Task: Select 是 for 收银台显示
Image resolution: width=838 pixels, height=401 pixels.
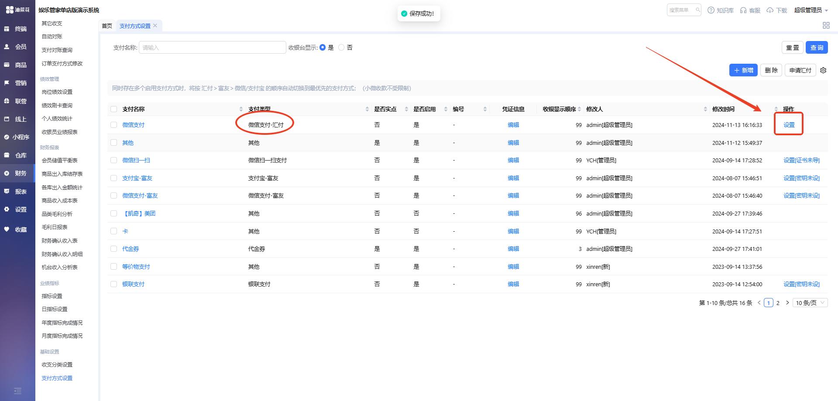Action: click(323, 48)
